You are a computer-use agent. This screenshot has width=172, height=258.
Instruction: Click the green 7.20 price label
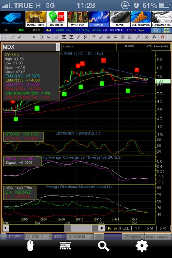click(163, 81)
